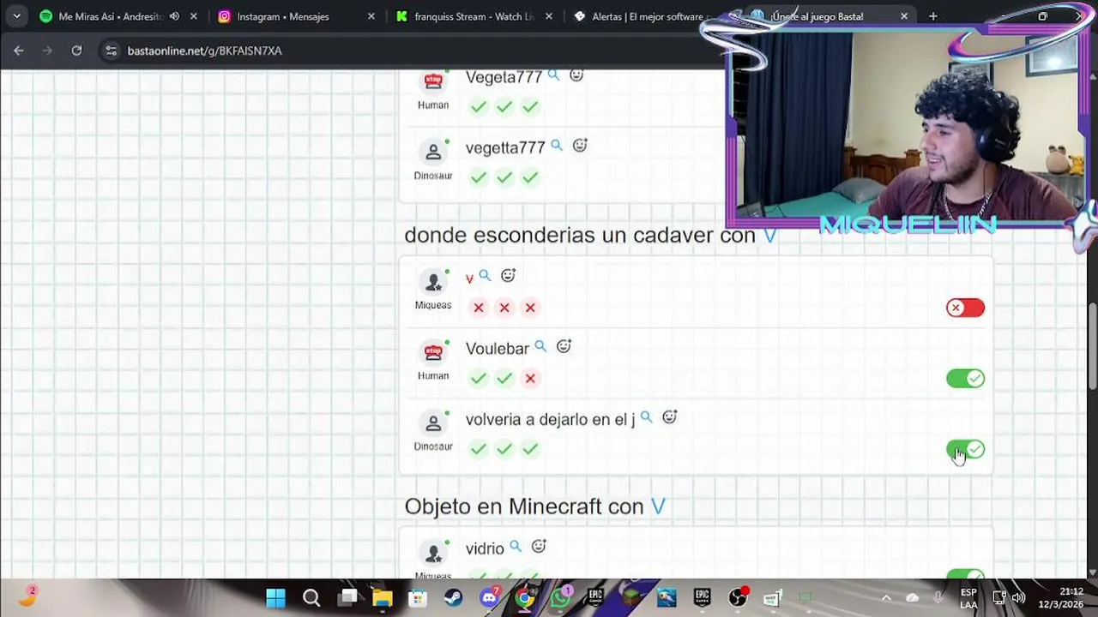Switch to Instagram Mensajes tab
This screenshot has height=617, width=1098.
pos(296,16)
